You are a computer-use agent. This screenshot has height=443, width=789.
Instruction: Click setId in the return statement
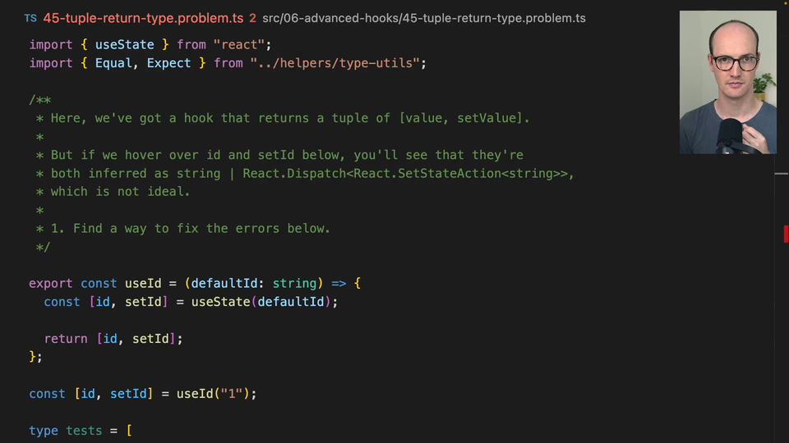pyautogui.click(x=150, y=339)
